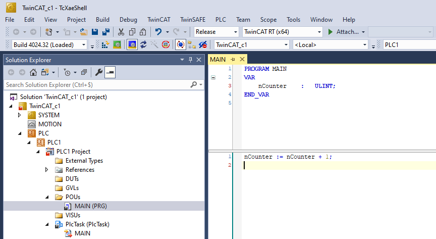This screenshot has width=436, height=239.
Task: Open the Release configuration dropdown
Action: click(216, 32)
